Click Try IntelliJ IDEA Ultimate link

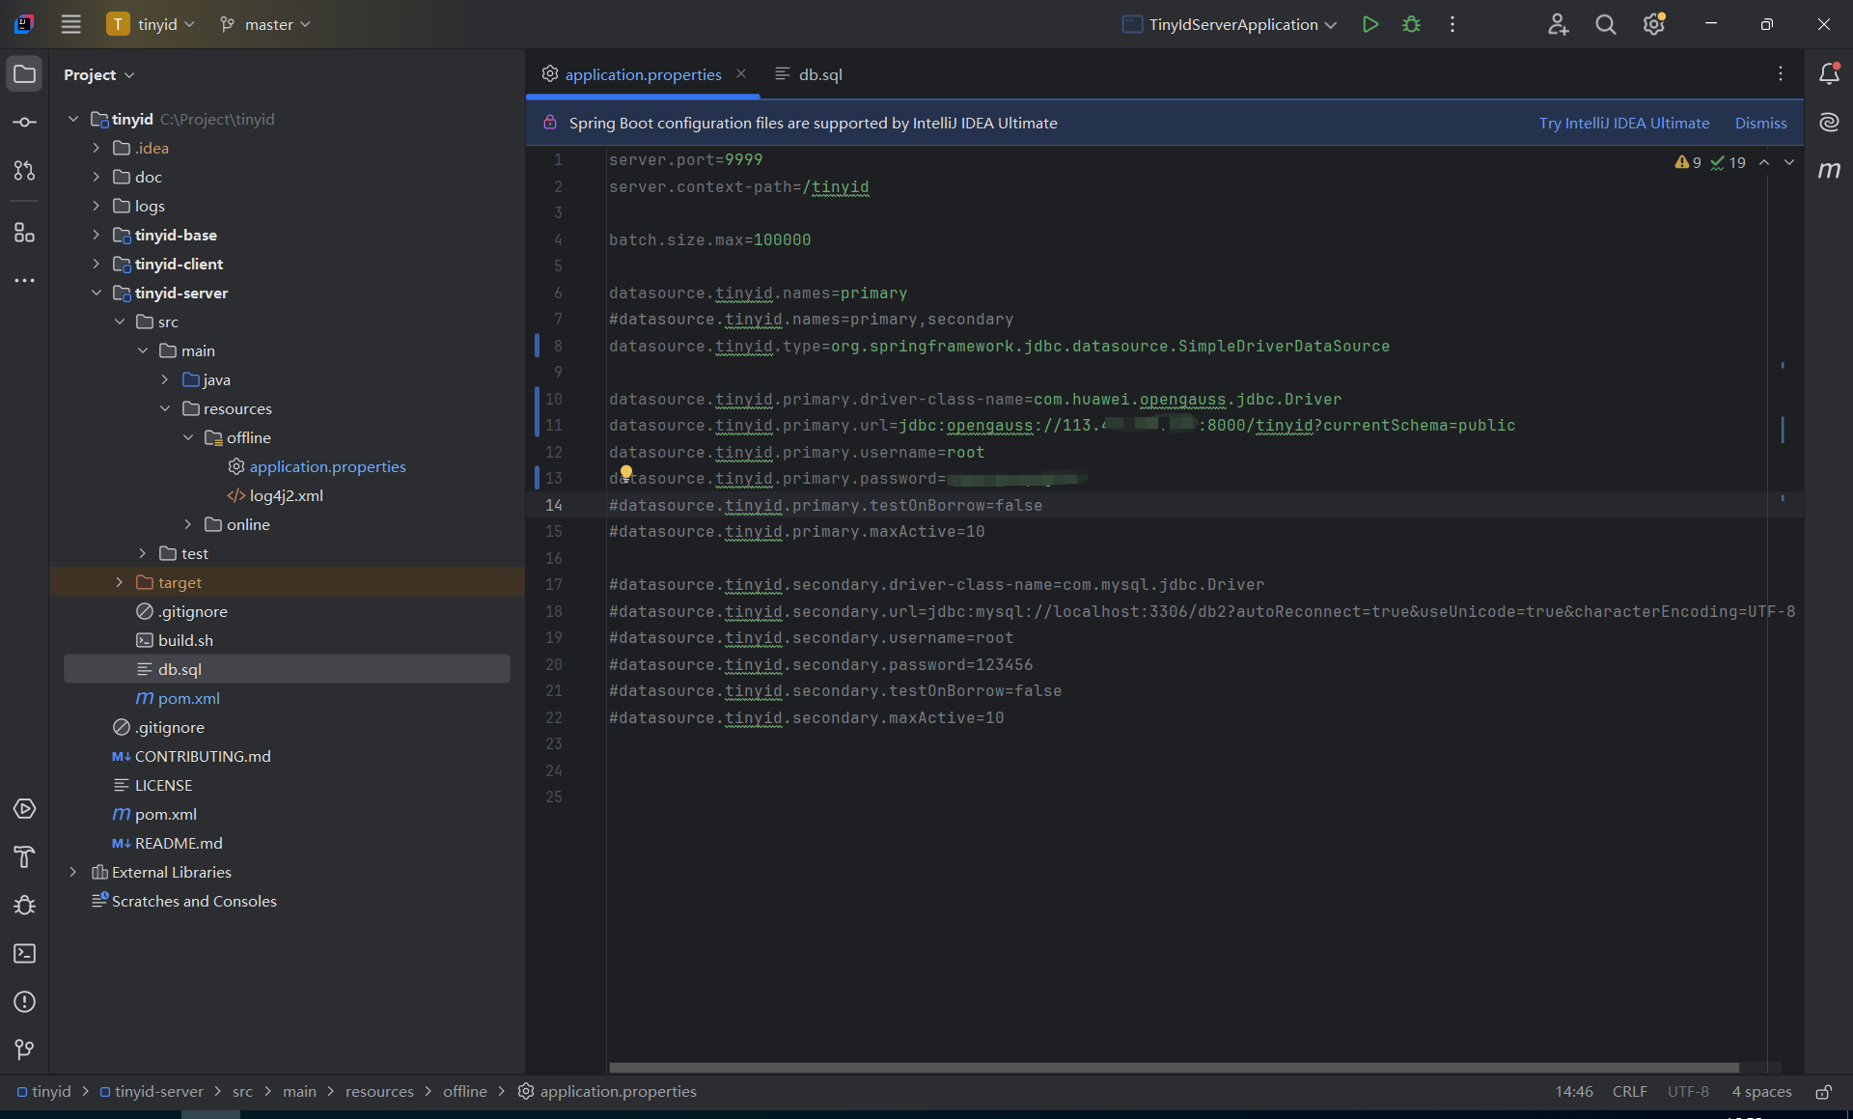click(x=1623, y=123)
